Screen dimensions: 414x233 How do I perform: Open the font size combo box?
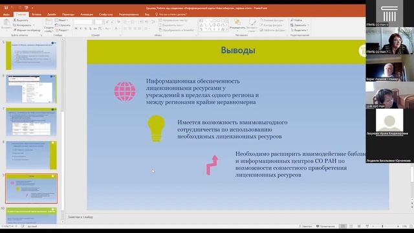99,22
